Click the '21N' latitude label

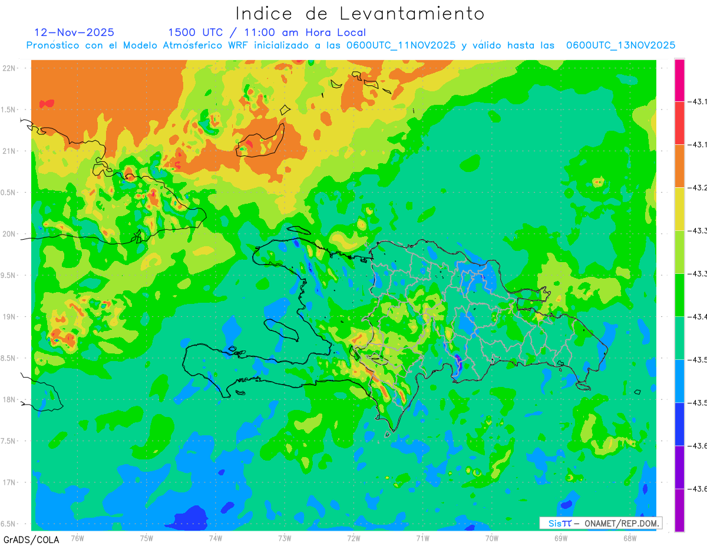click(x=9, y=151)
